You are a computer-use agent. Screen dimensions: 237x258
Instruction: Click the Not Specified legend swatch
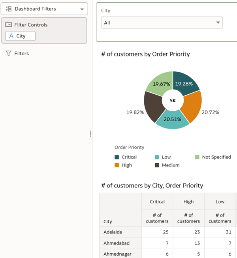(197, 157)
